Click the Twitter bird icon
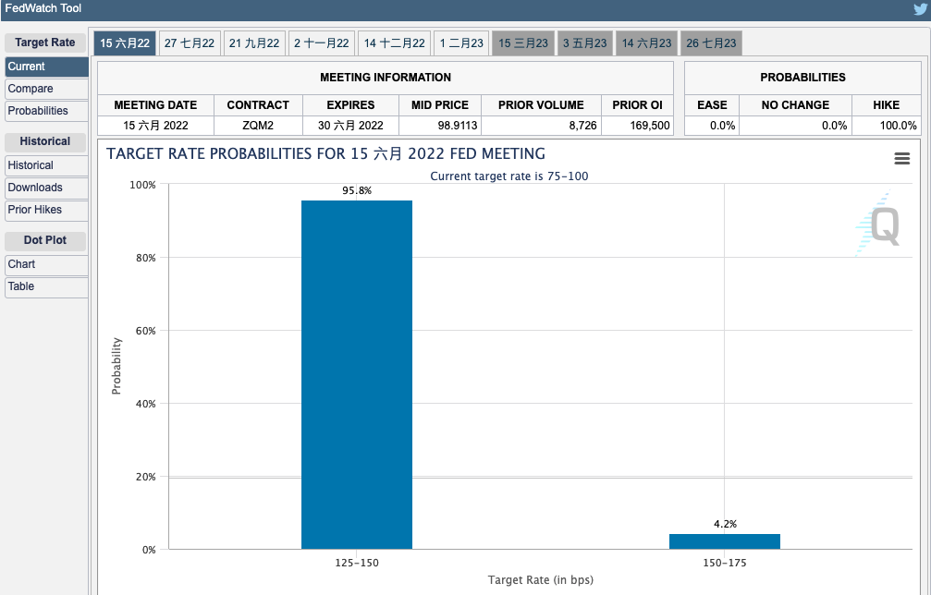The height and width of the screenshot is (595, 931). pyautogui.click(x=922, y=9)
